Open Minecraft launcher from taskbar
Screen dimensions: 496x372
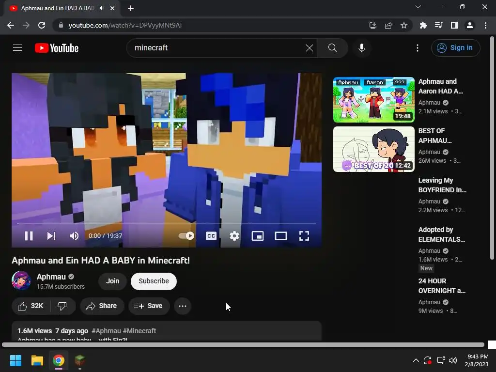pyautogui.click(x=80, y=360)
